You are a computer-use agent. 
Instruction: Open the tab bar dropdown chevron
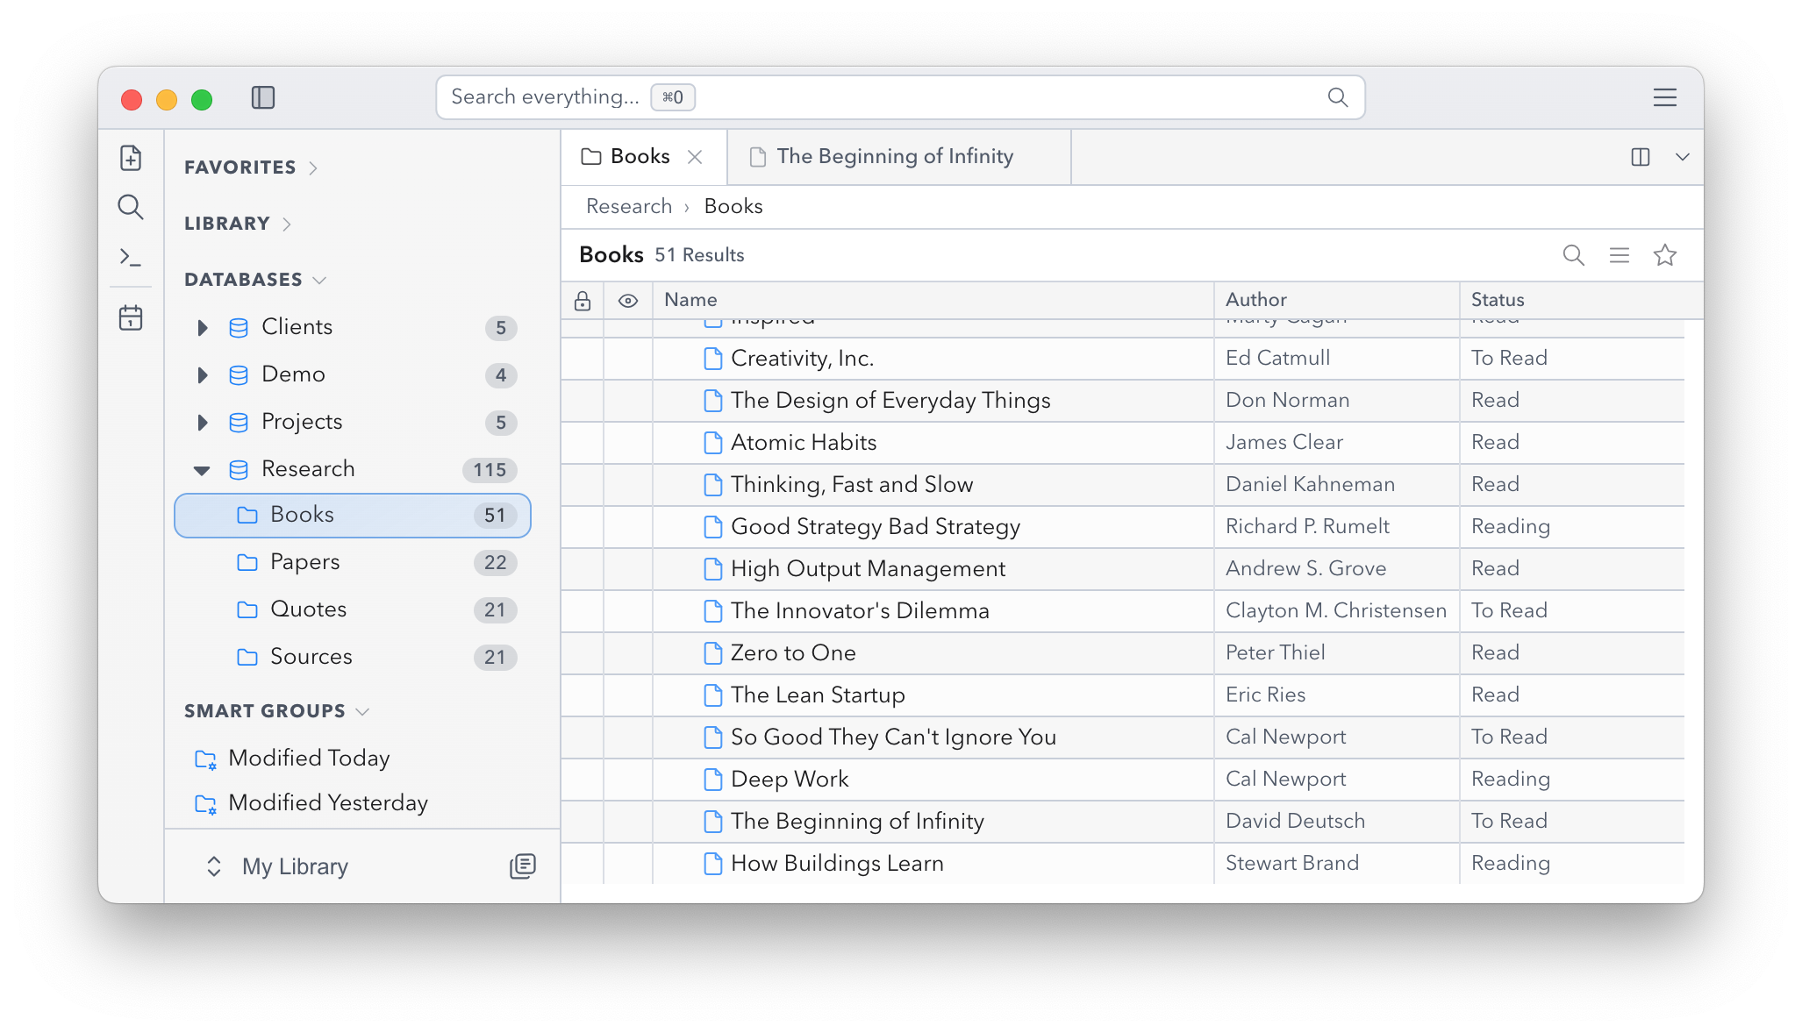[1682, 157]
